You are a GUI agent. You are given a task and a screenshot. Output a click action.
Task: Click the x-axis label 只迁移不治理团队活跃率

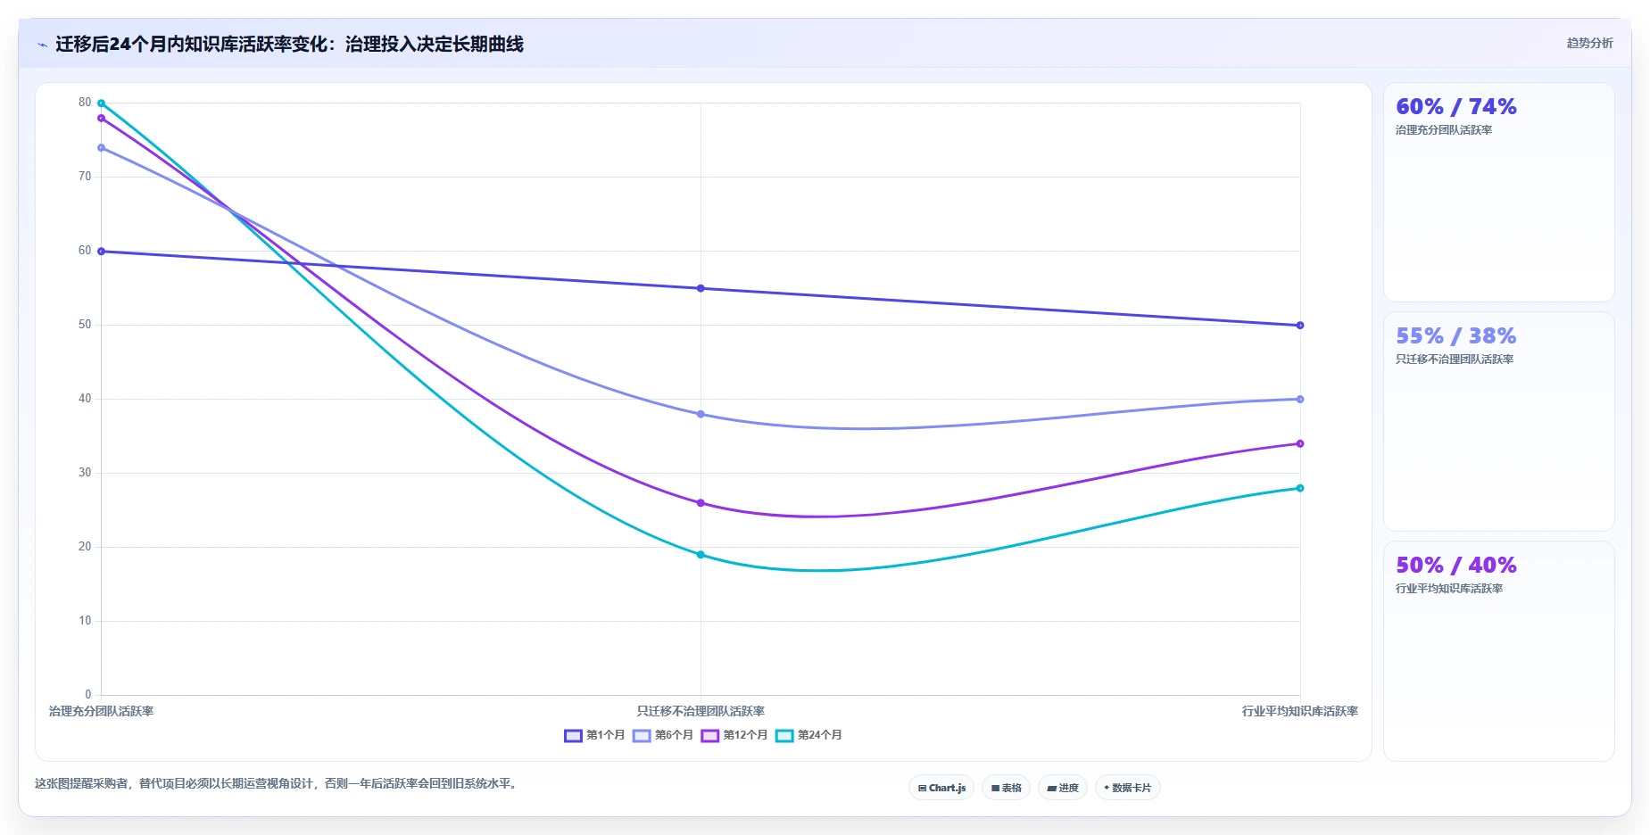click(x=701, y=711)
